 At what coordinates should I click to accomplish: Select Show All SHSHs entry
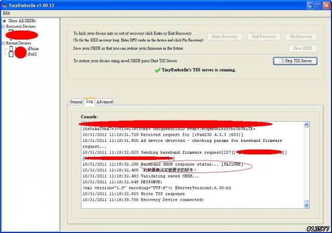point(22,21)
